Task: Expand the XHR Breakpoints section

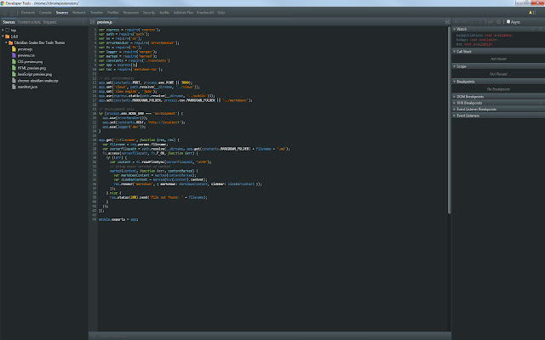Action: tap(454, 103)
